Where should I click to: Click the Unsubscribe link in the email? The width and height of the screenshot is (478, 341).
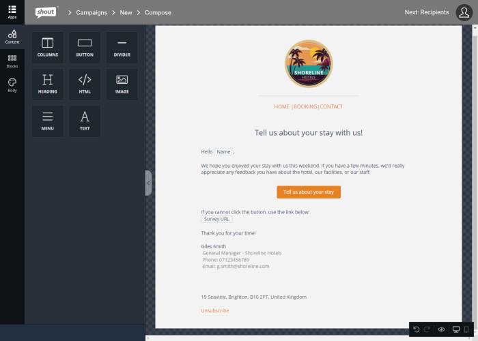pyautogui.click(x=214, y=310)
